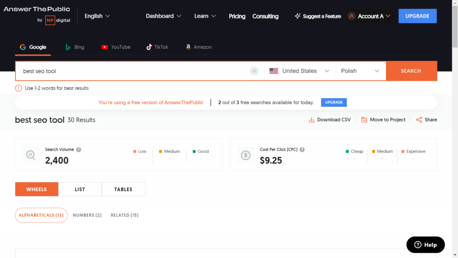
Task: Click the Google logo icon
Action: pos(23,47)
